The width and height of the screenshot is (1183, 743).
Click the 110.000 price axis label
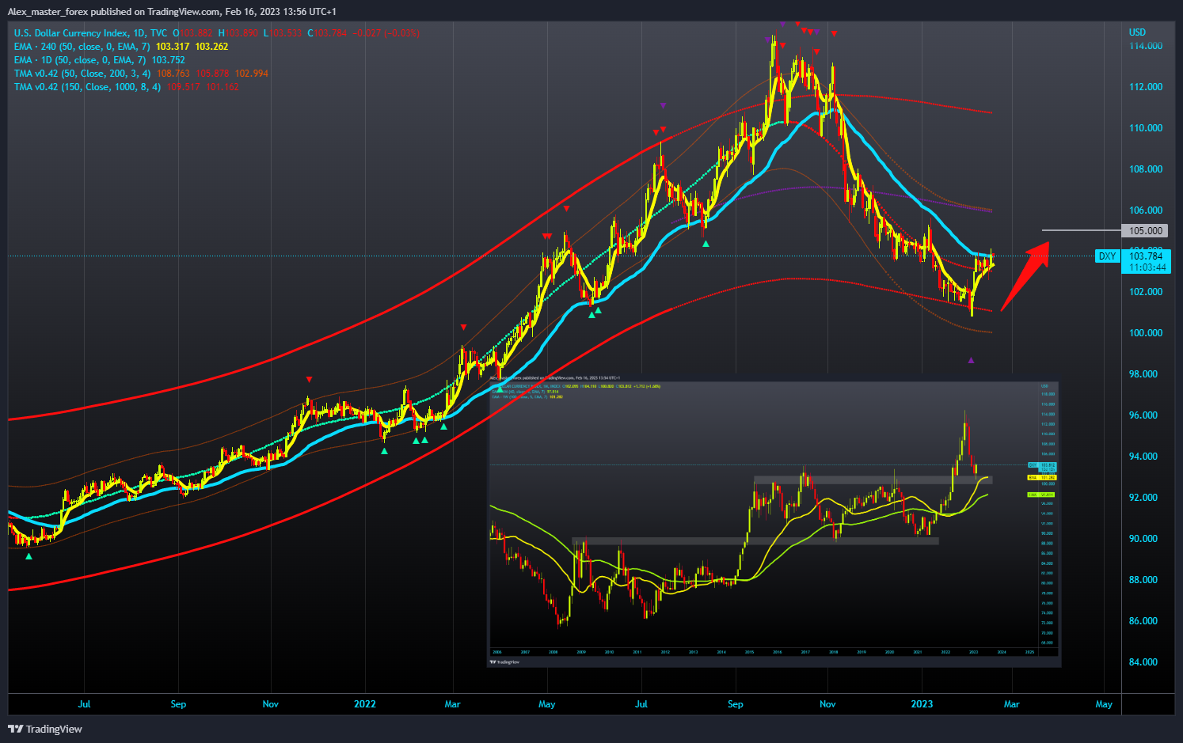(x=1146, y=128)
